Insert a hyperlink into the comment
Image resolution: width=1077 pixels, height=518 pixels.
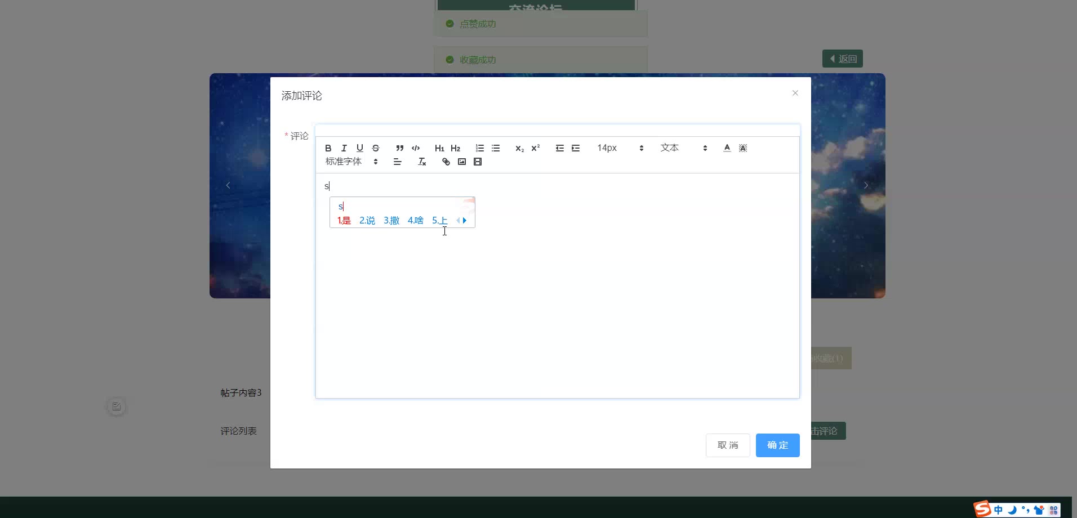(446, 162)
